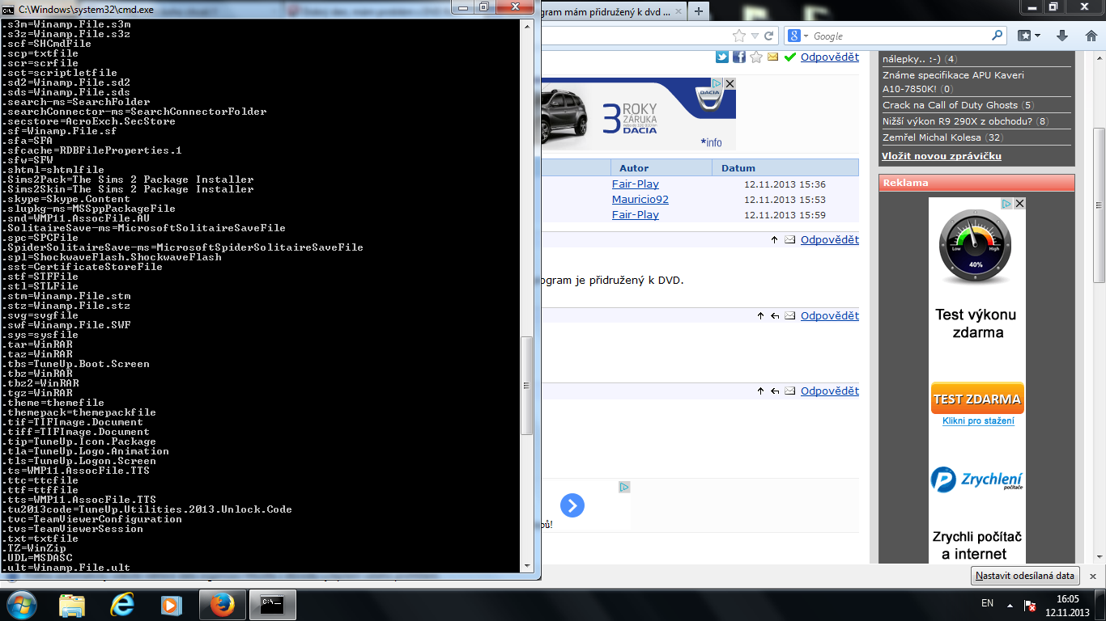Image resolution: width=1106 pixels, height=621 pixels.
Task: Click the Autor column header
Action: point(634,168)
